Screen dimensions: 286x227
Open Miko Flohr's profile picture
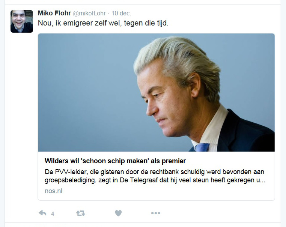(22, 21)
